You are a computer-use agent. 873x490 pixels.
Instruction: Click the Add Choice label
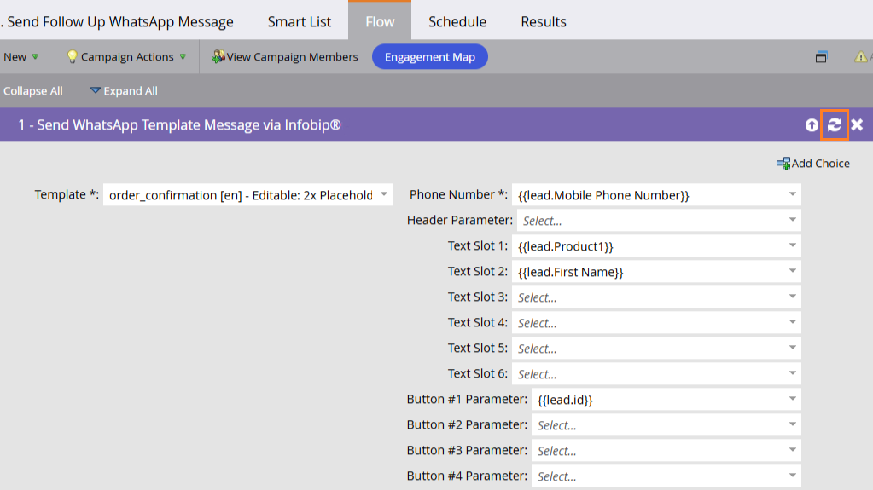(821, 164)
